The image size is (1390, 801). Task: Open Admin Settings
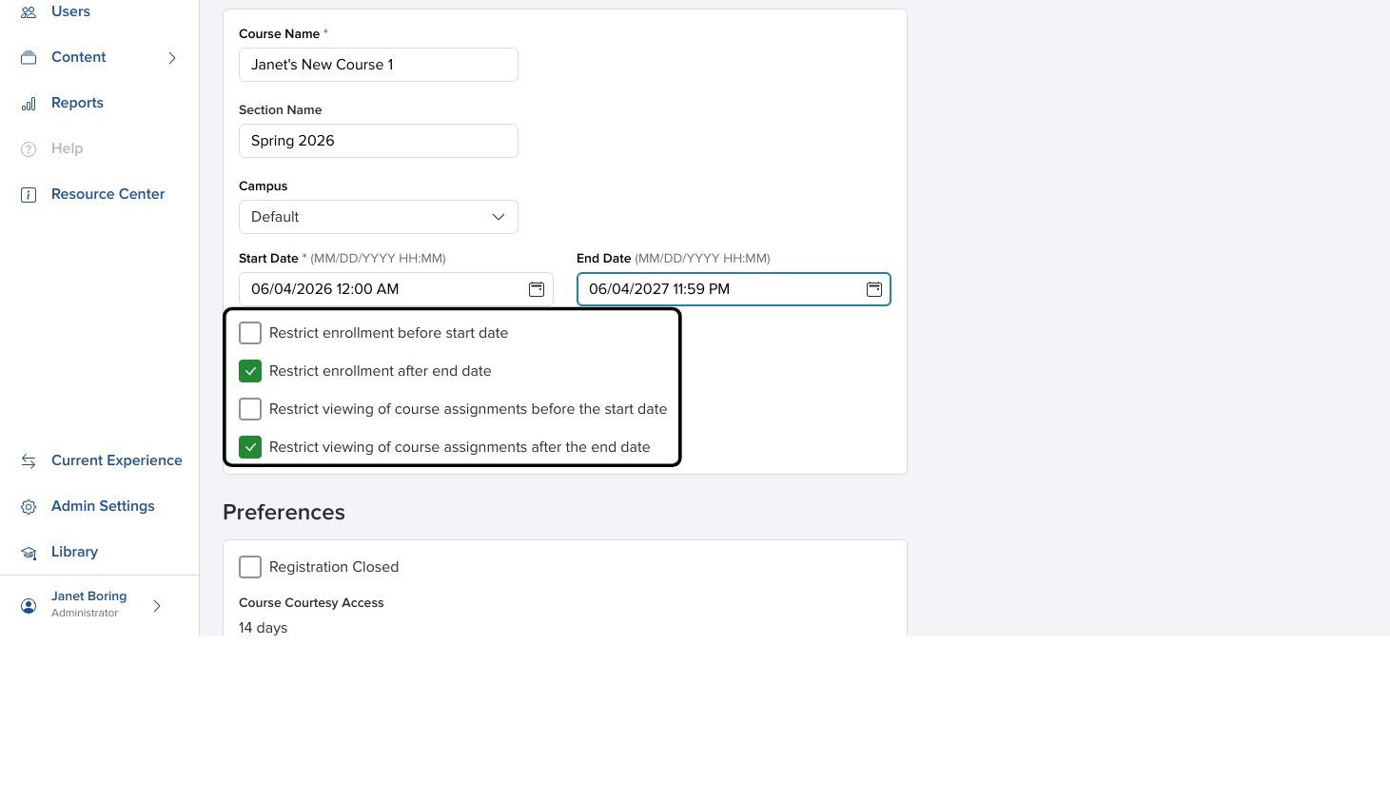(103, 506)
